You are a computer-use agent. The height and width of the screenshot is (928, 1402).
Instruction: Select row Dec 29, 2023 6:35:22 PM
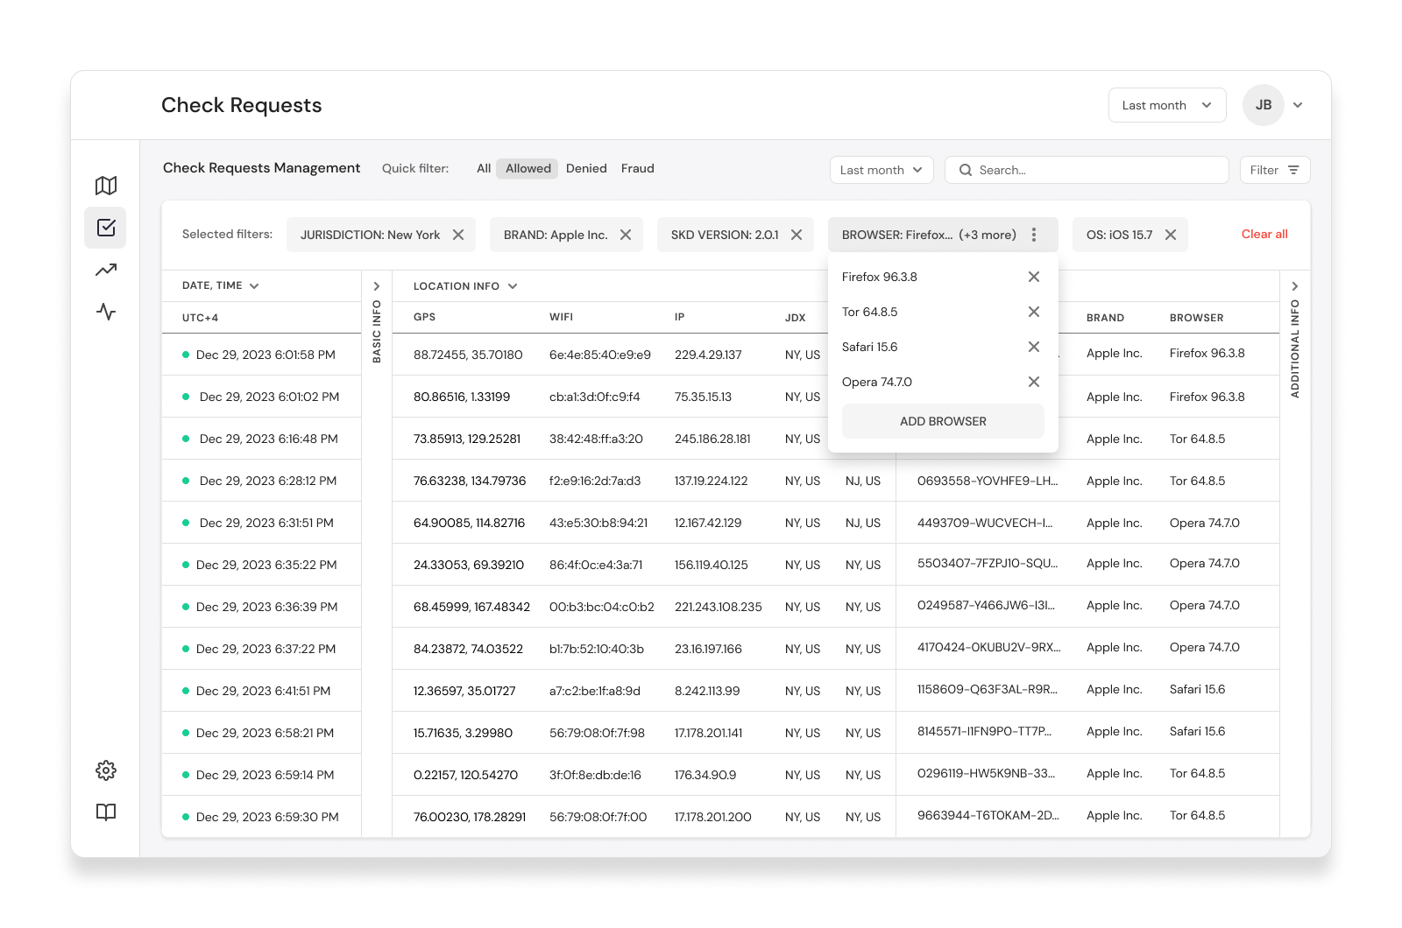(x=261, y=565)
